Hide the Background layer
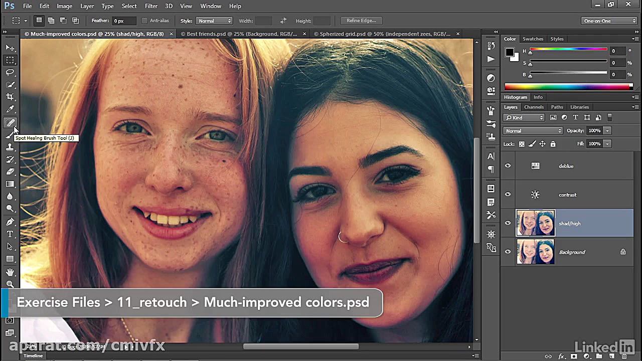 pyautogui.click(x=508, y=252)
